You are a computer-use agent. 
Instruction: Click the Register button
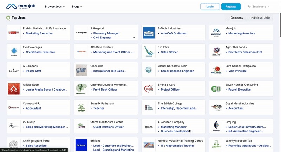point(231,6)
